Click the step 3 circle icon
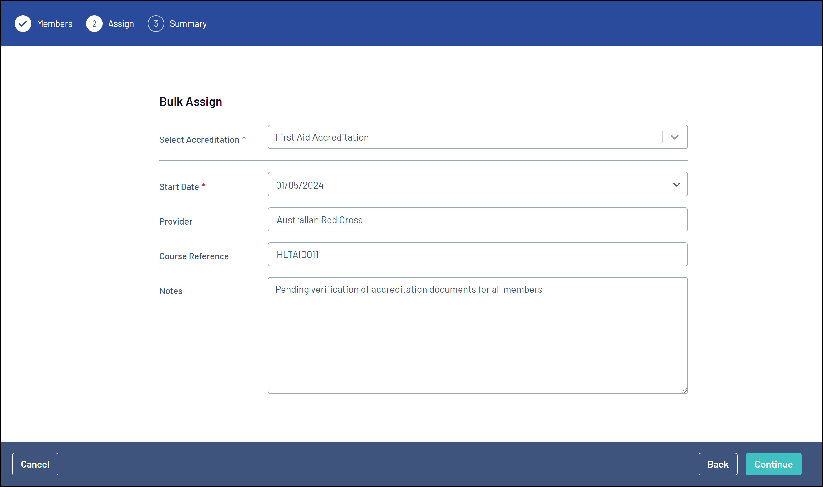Image resolution: width=823 pixels, height=487 pixels. (156, 24)
